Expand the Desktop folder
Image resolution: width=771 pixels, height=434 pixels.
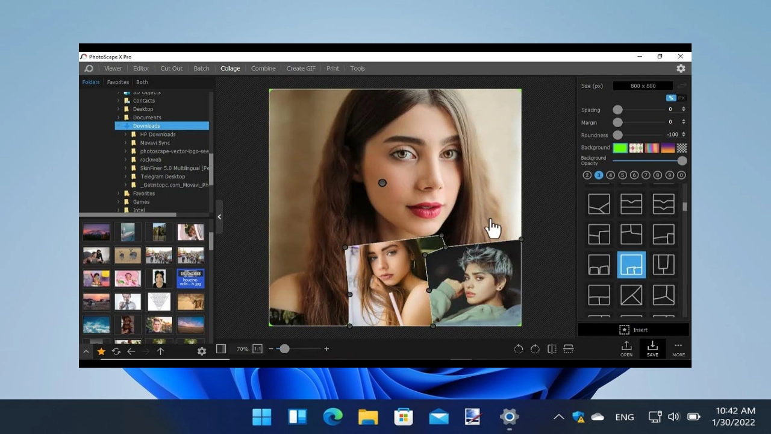tap(119, 109)
